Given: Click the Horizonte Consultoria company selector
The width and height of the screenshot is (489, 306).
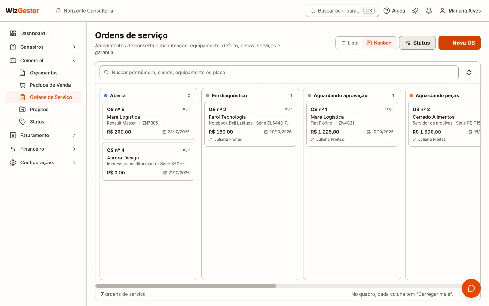Looking at the screenshot, I should [x=84, y=11].
